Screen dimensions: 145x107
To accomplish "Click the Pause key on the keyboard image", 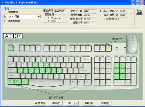I will pyautogui.click(x=108, y=59).
